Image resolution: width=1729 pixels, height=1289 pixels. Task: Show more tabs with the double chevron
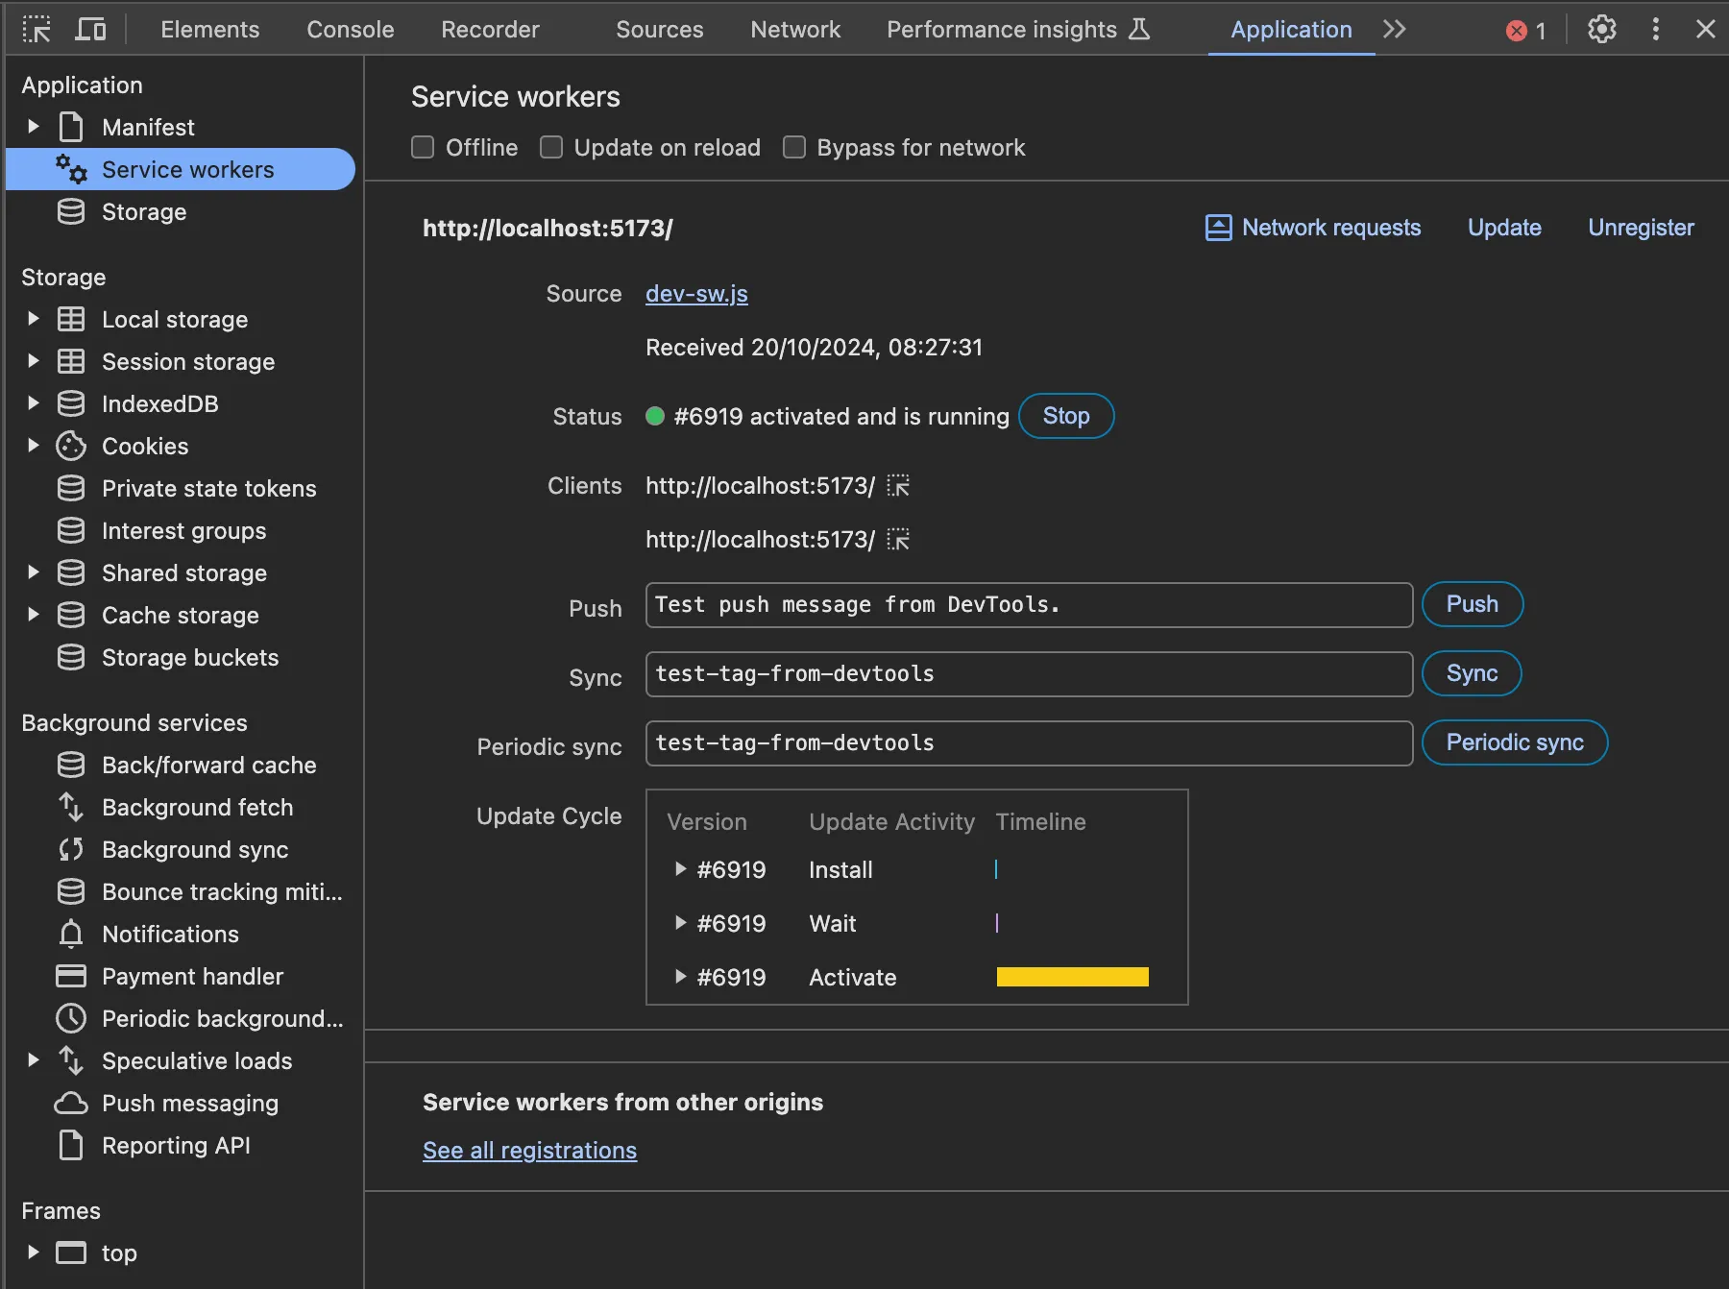pos(1394,30)
